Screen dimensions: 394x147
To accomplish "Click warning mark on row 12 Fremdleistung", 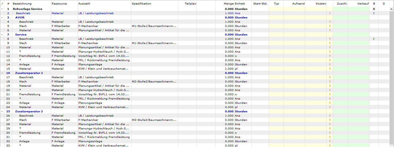I will [330, 56].
